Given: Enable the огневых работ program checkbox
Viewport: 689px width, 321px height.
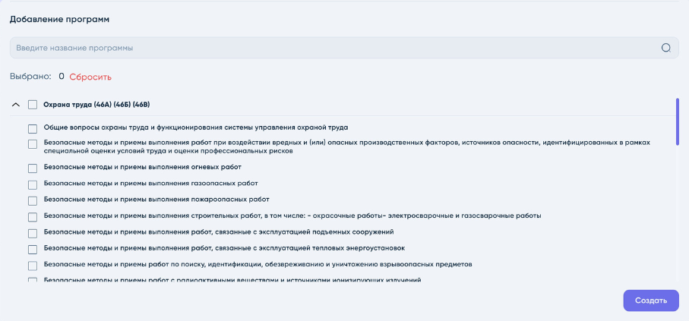Looking at the screenshot, I should coord(33,168).
